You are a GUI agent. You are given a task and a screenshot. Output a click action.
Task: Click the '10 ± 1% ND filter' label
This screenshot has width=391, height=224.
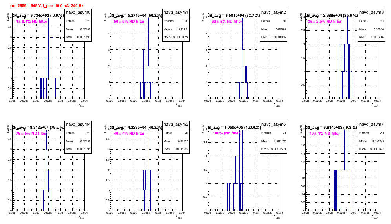point(325,134)
